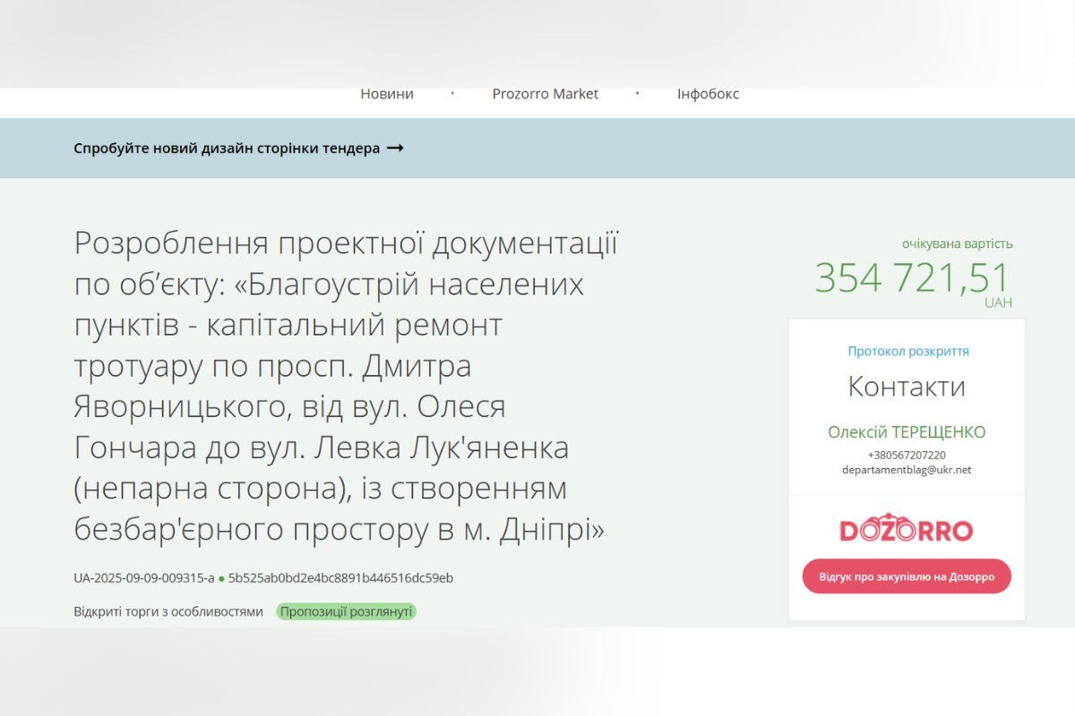Click the green dot beside tender ID

[221, 579]
